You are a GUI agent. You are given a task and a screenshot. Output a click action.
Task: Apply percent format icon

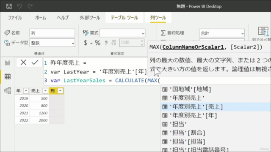click(97, 43)
